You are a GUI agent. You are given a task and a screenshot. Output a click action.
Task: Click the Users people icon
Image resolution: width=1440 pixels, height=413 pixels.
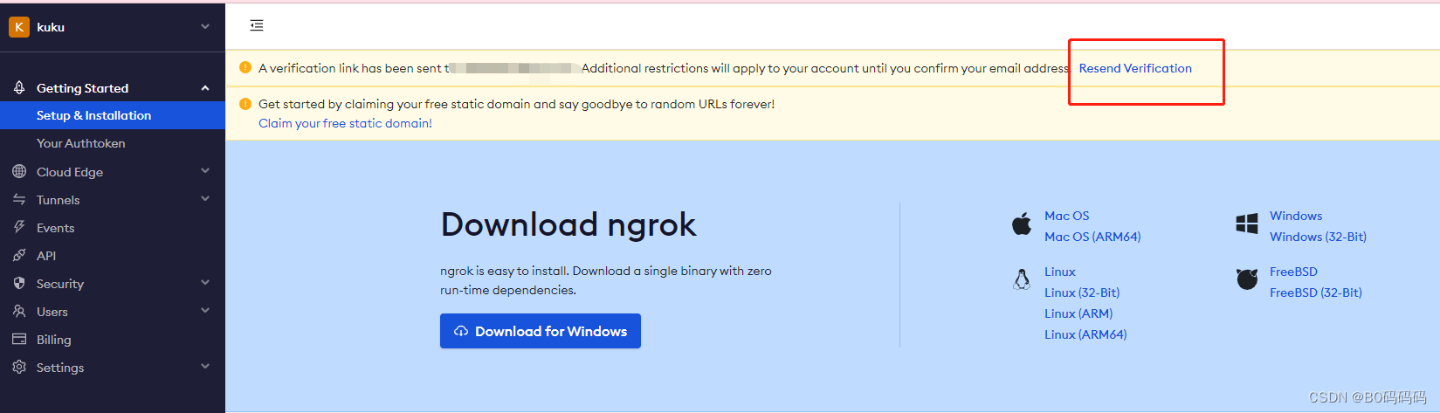coord(19,311)
